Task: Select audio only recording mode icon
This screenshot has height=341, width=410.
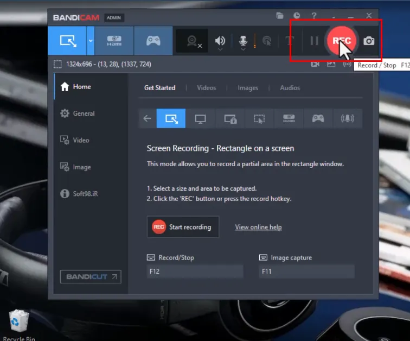Action: tap(348, 118)
